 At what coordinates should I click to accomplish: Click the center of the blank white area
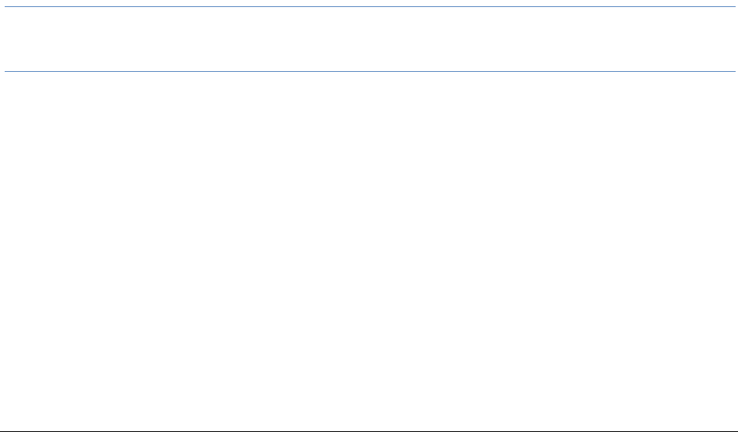pyautogui.click(x=369, y=250)
